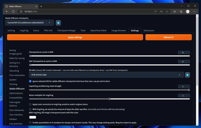Viewport: 201px width, 128px height.
Task: Toggle Ignore selected VAE checkbox
Action: (30, 81)
